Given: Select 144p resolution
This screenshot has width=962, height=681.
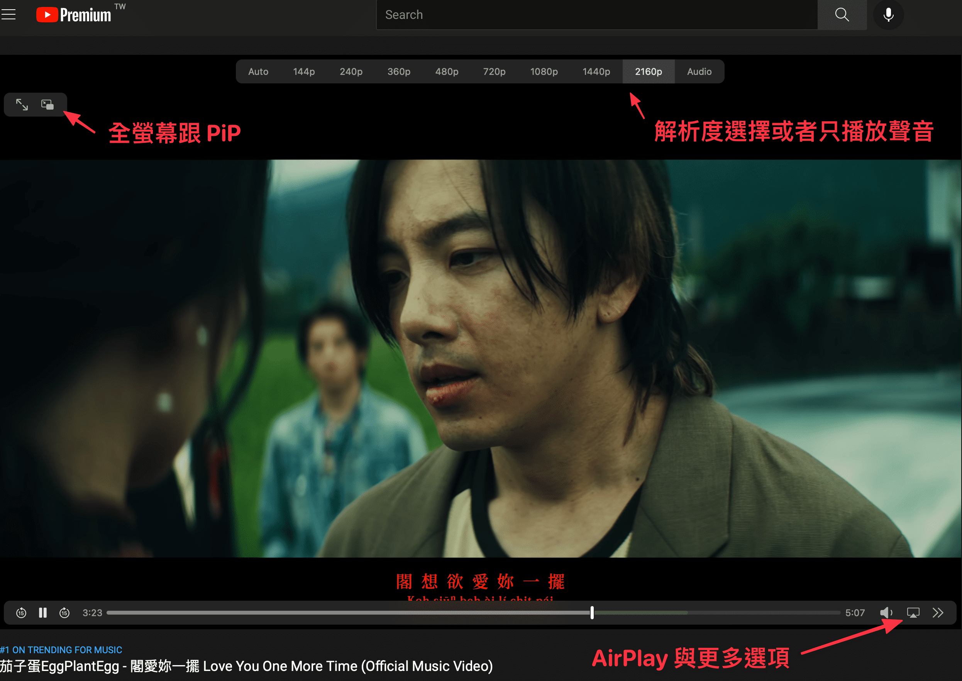Looking at the screenshot, I should point(303,72).
